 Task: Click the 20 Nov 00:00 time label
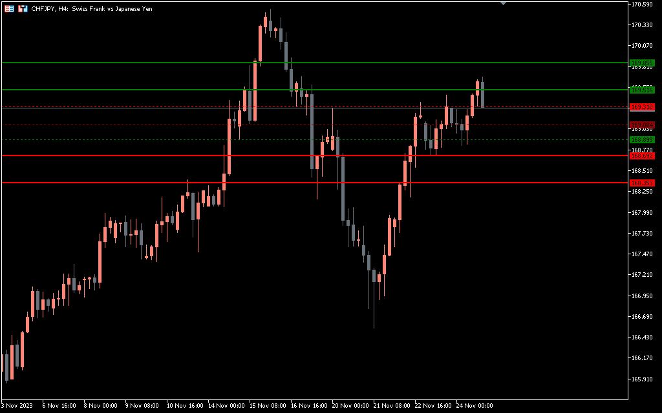[x=350, y=406]
